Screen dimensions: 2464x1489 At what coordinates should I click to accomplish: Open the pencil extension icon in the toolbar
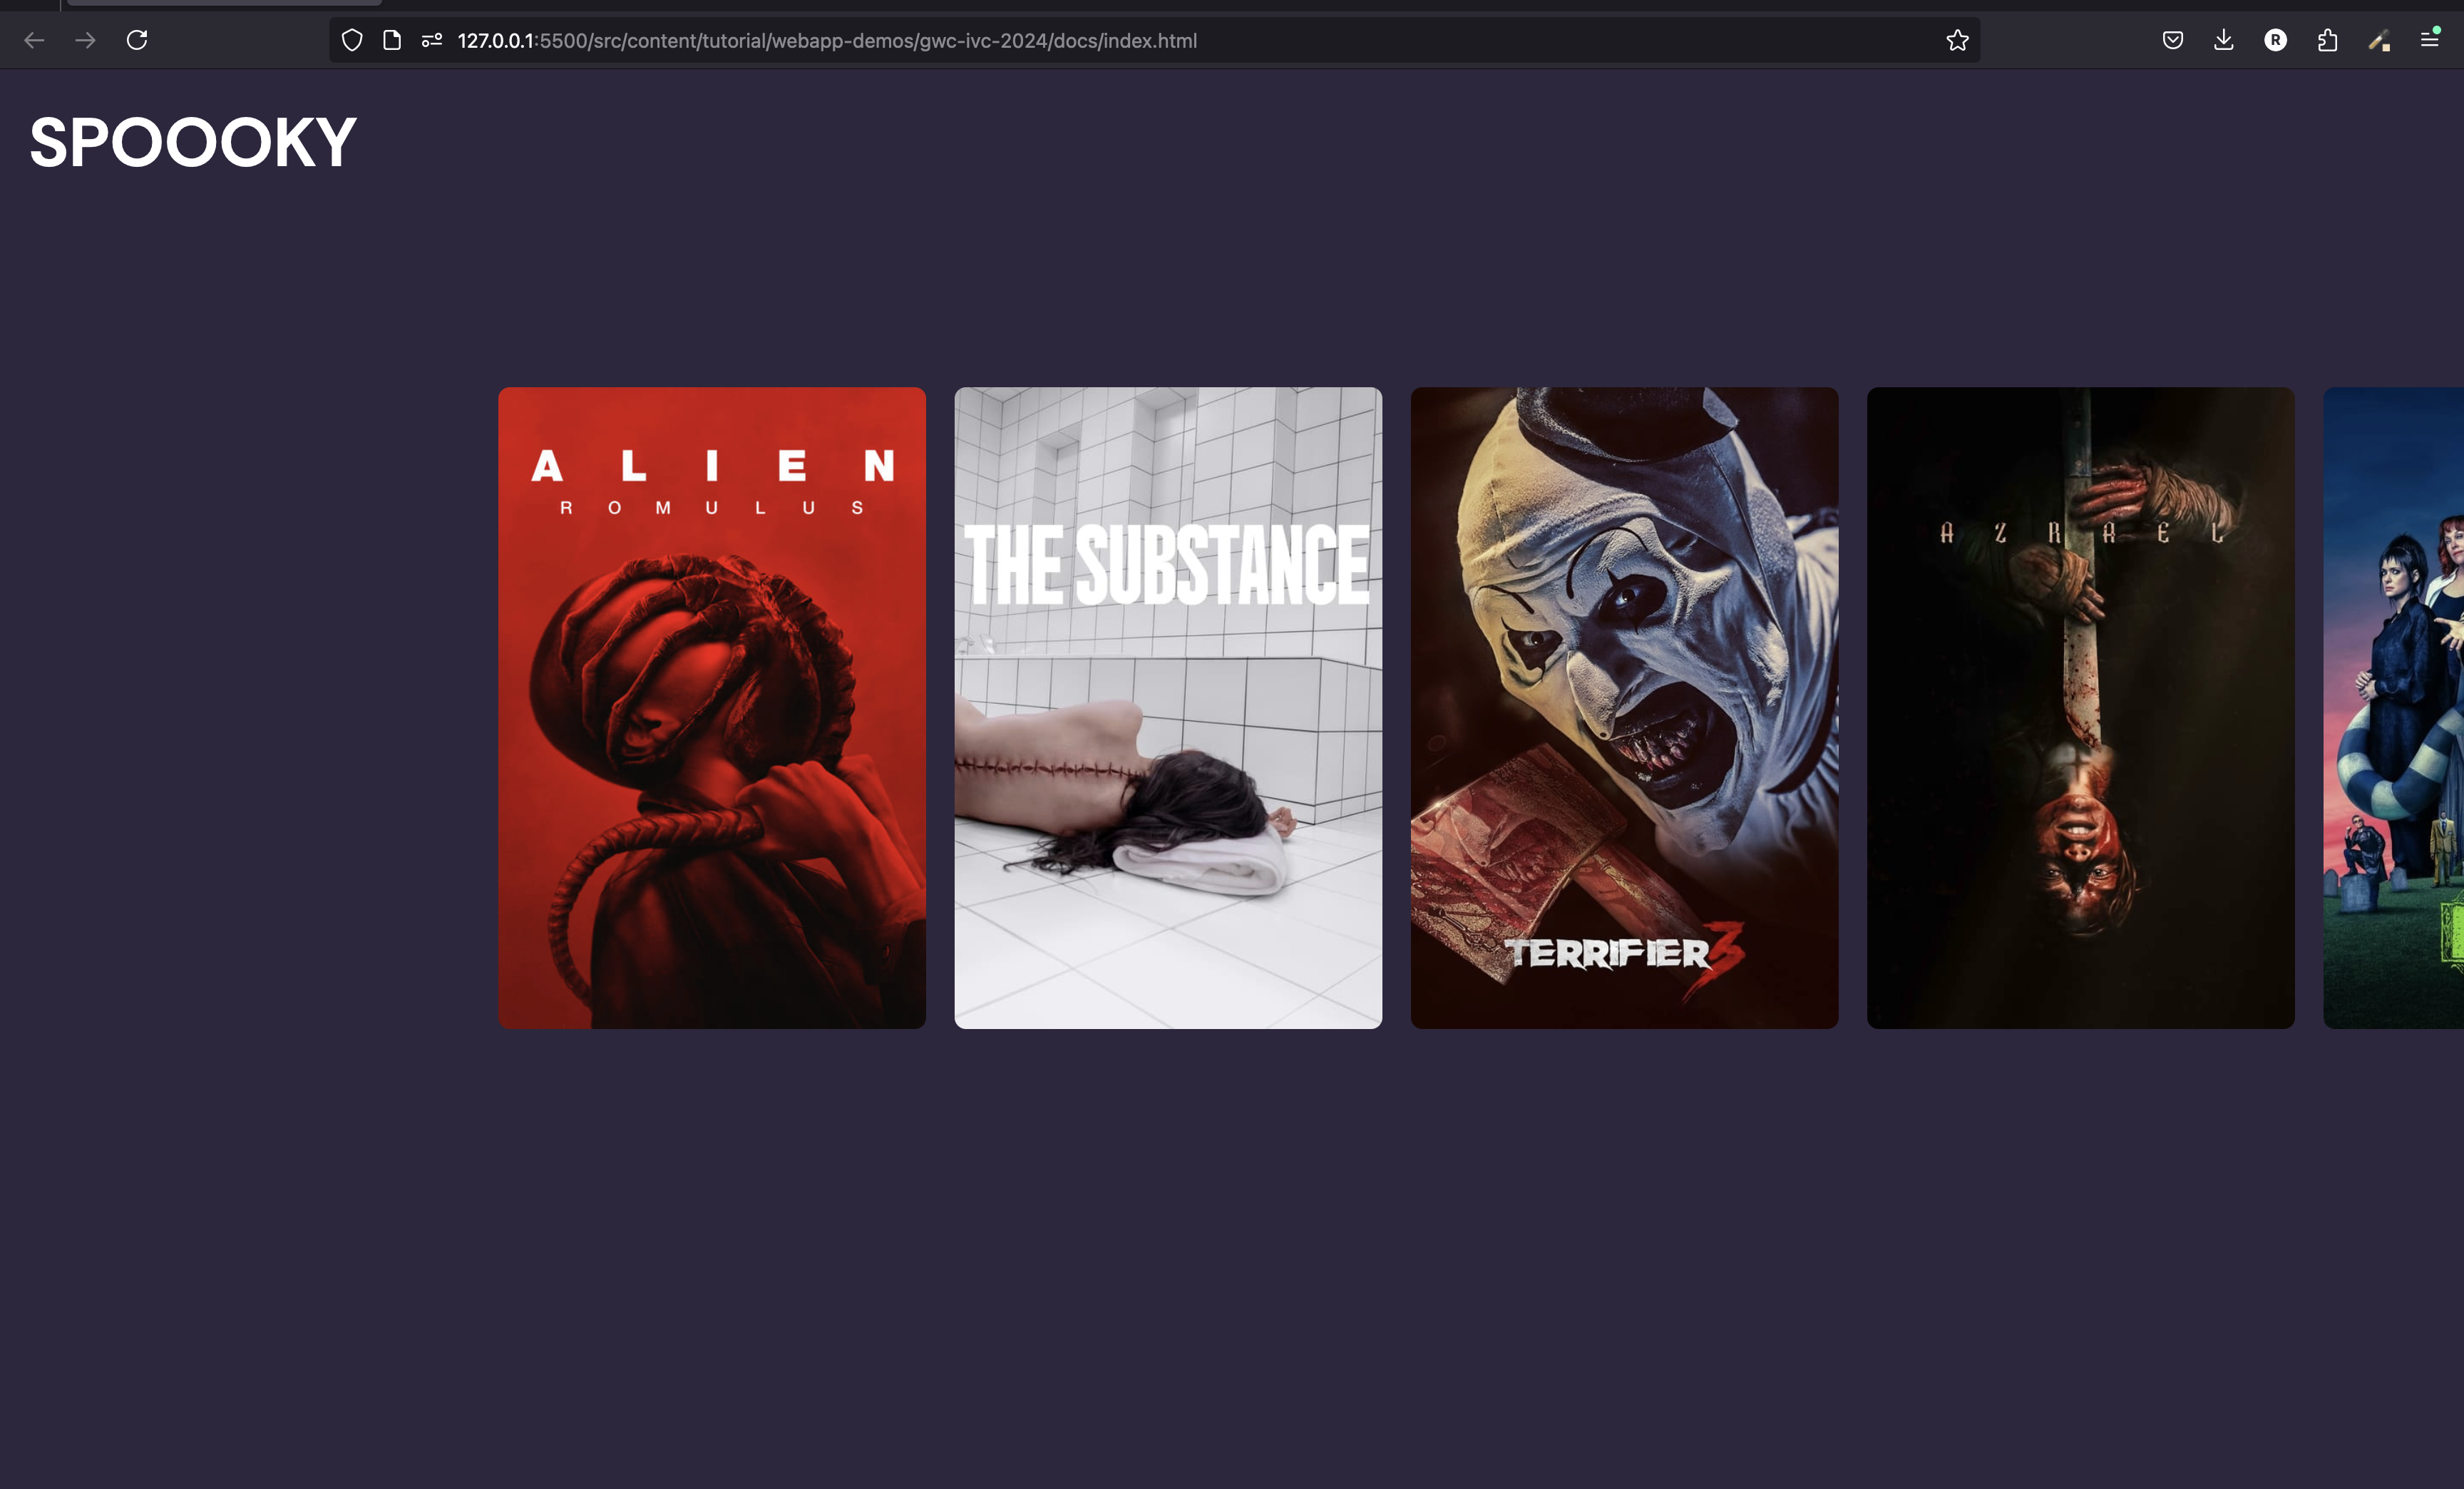click(2379, 40)
